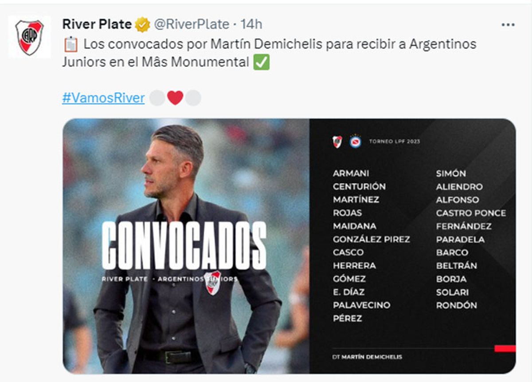Click the Argentinos Juniors crest in the image

[355, 142]
